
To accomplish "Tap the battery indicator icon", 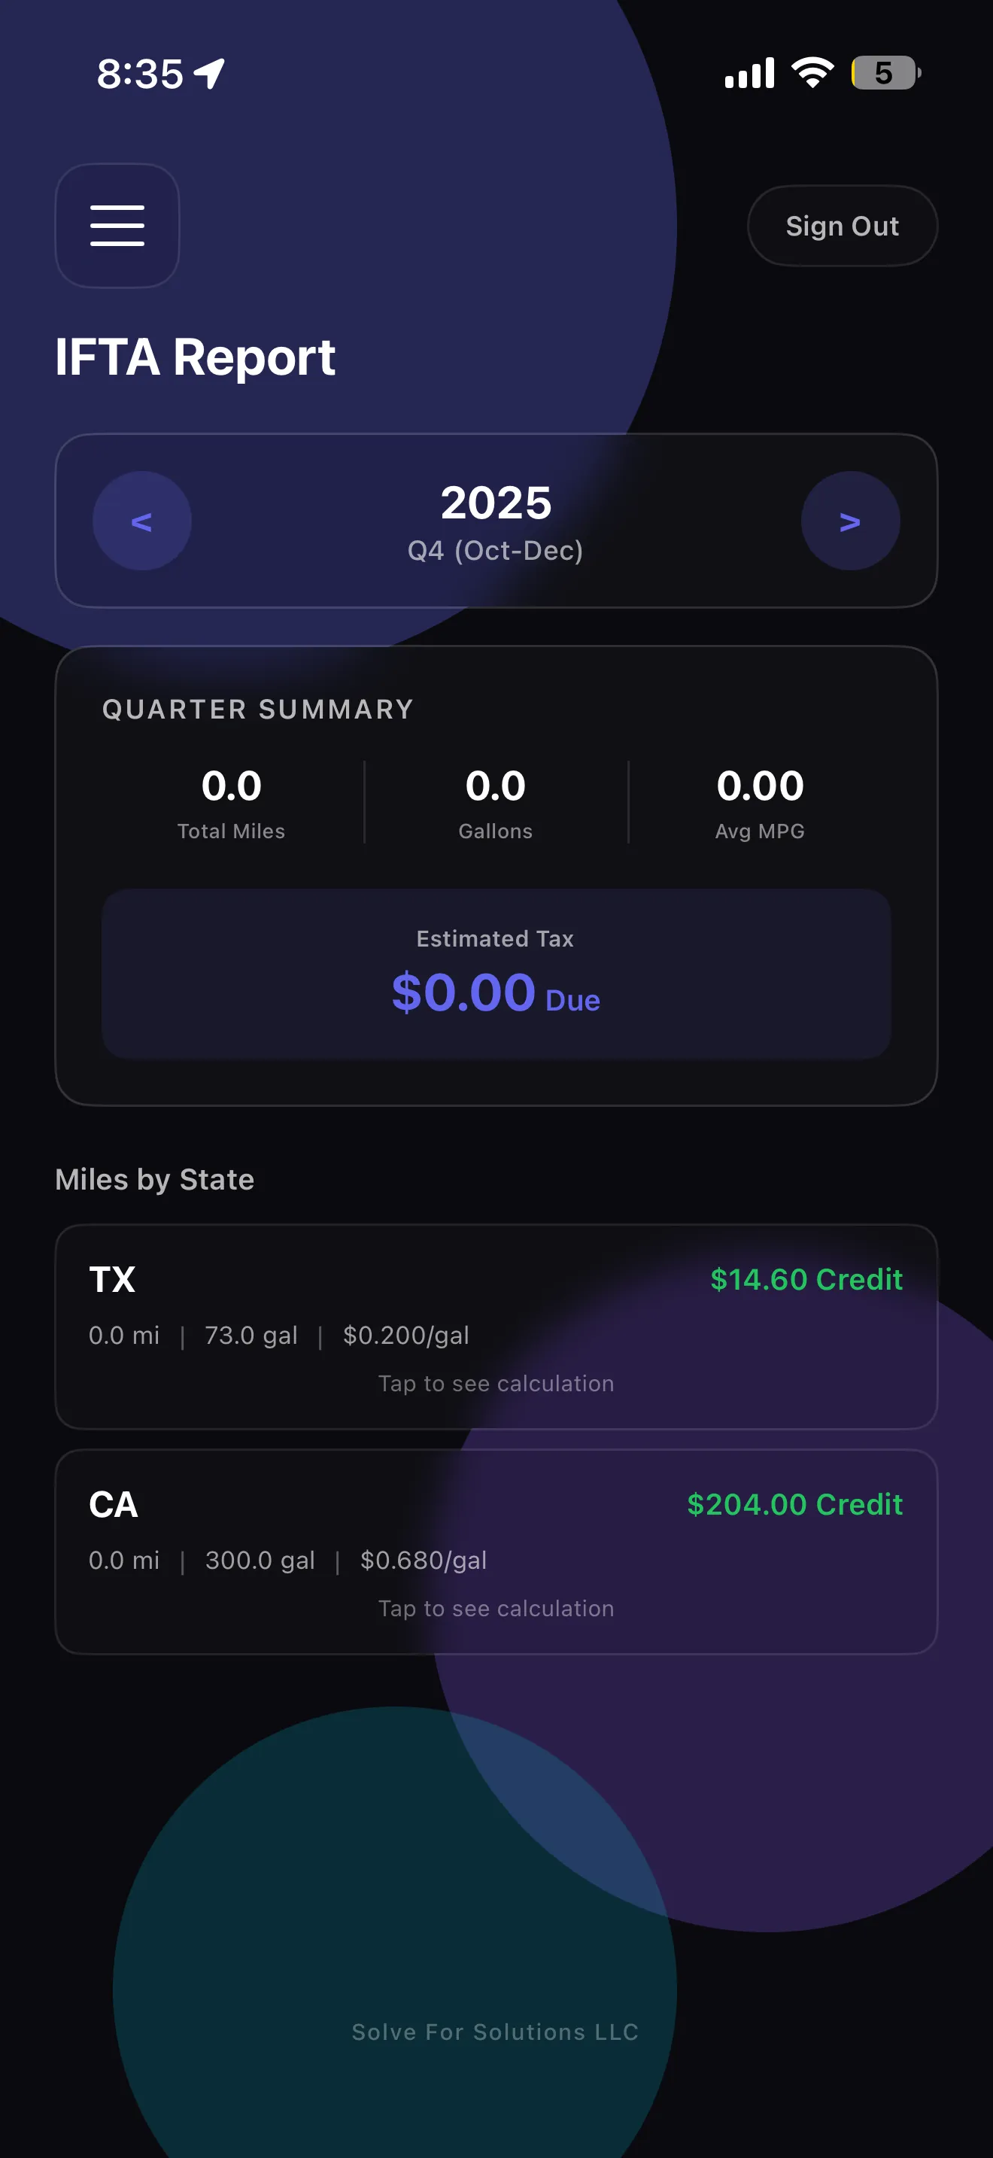I will [x=885, y=73].
